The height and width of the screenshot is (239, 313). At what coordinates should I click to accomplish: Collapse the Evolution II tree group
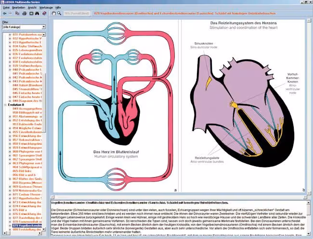pos(5,105)
